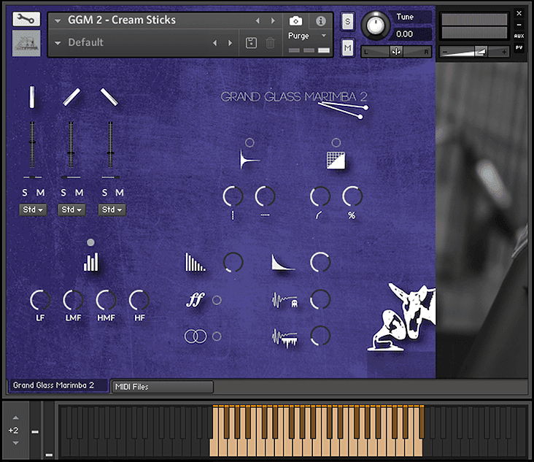Open the second channel Std dropdown
The image size is (534, 462).
coord(71,209)
